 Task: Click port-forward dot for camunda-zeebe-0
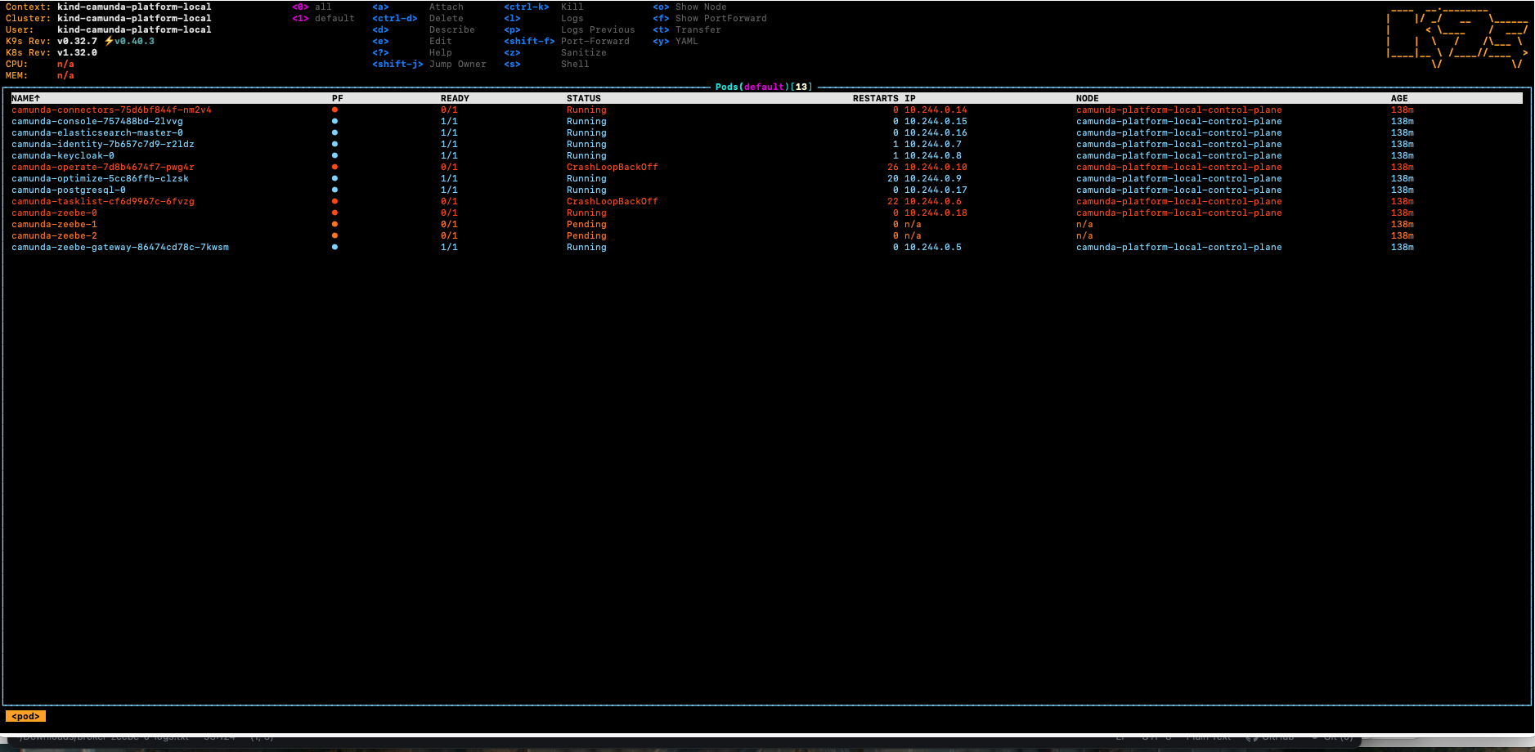(x=334, y=213)
